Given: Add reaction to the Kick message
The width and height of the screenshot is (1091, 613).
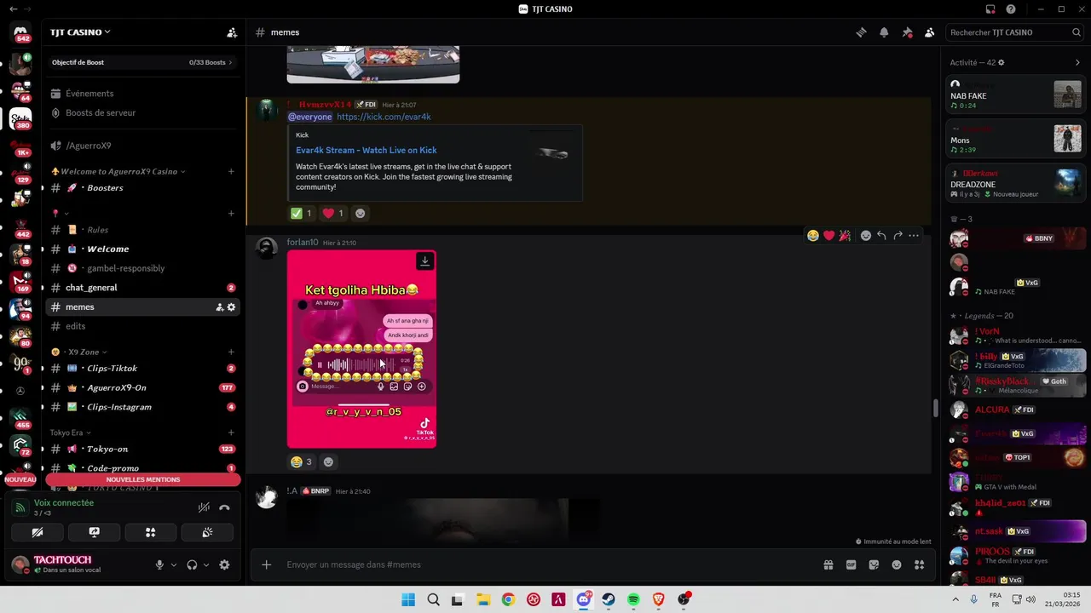Looking at the screenshot, I should (360, 213).
